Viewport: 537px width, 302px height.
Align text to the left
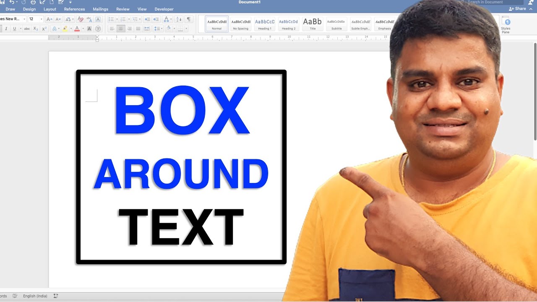click(x=112, y=29)
